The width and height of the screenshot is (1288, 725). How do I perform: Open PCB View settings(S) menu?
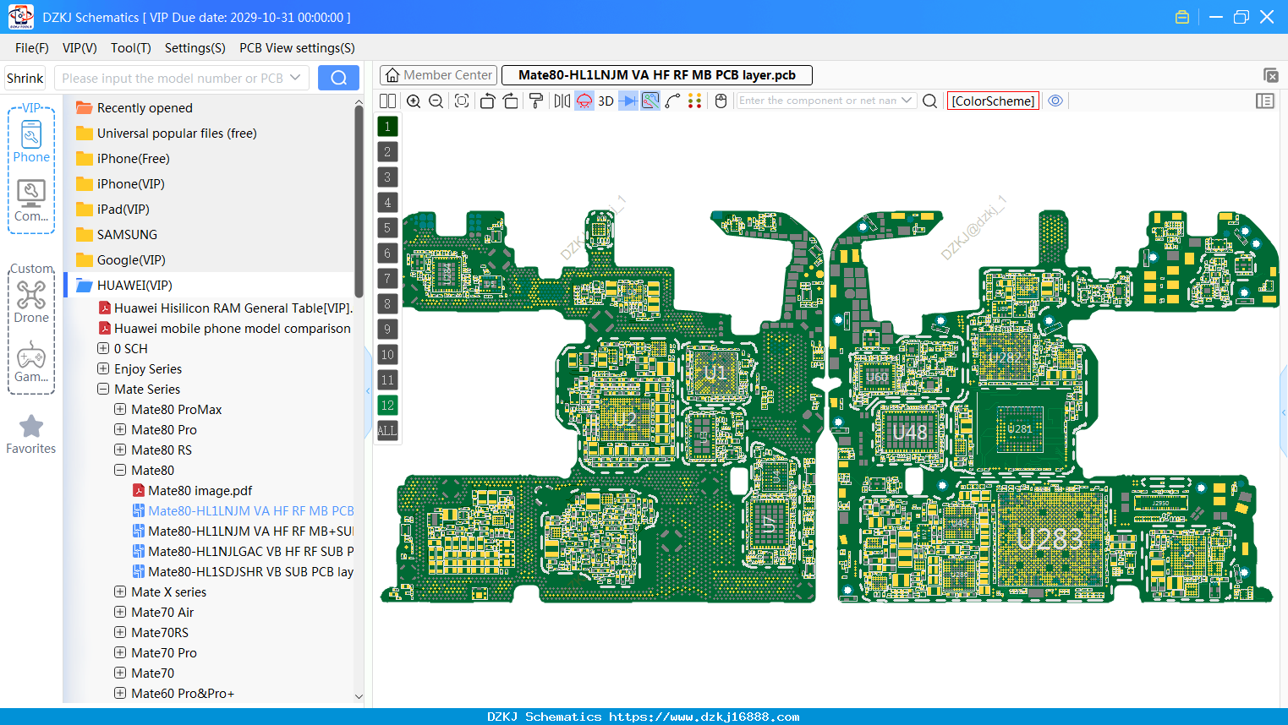pyautogui.click(x=297, y=48)
